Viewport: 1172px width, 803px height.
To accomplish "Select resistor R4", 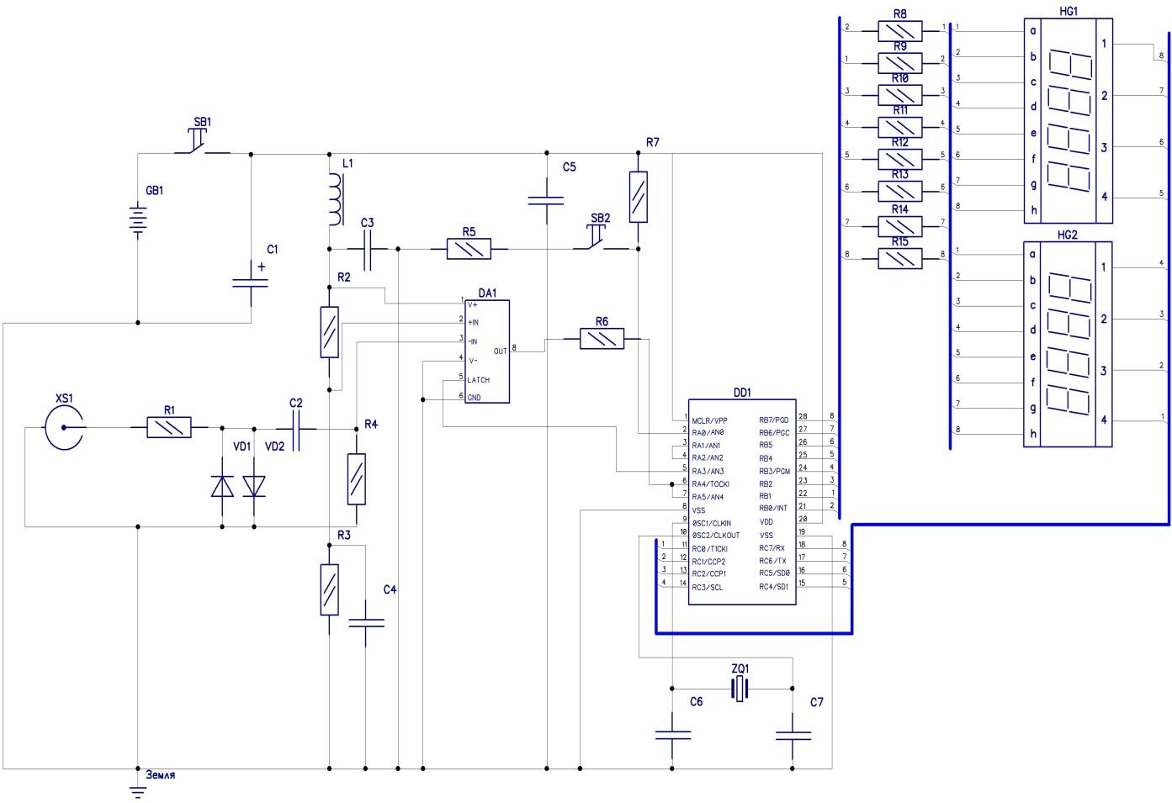I will point(357,478).
